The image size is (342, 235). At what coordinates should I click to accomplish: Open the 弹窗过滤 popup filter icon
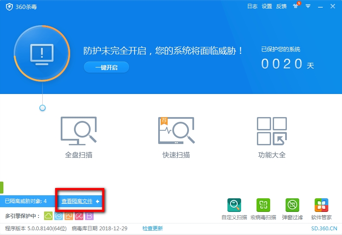292,205
